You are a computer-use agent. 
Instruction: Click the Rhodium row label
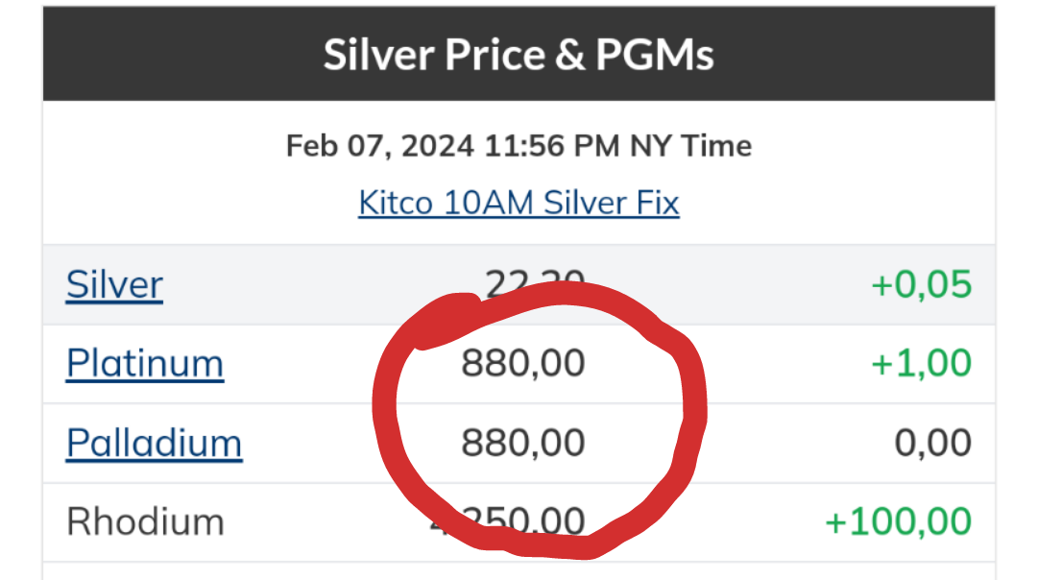[145, 522]
